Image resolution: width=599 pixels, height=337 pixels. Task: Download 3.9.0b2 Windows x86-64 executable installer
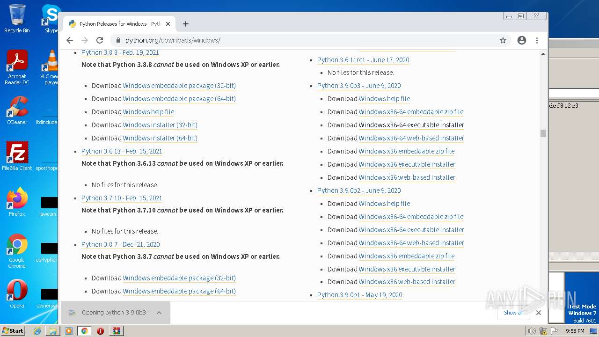[x=411, y=230]
